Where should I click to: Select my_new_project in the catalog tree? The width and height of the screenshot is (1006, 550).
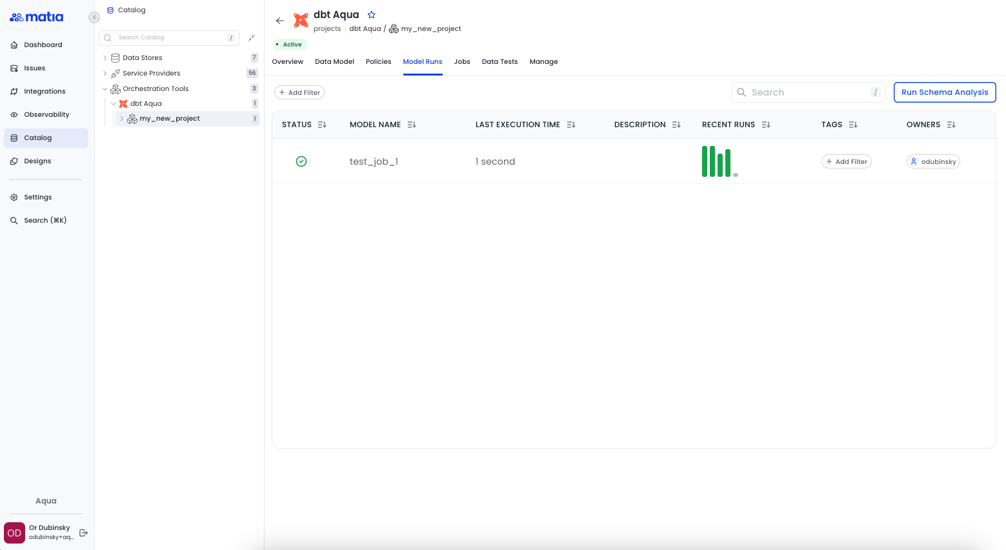coord(170,118)
